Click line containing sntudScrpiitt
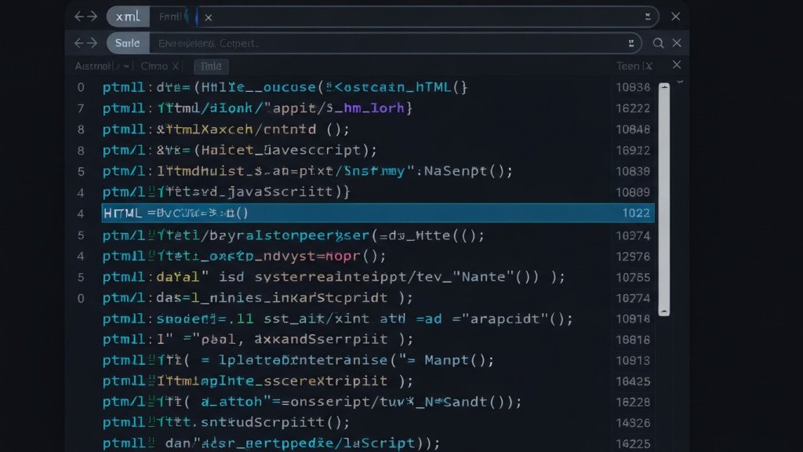This screenshot has height=452, width=803. point(227,422)
